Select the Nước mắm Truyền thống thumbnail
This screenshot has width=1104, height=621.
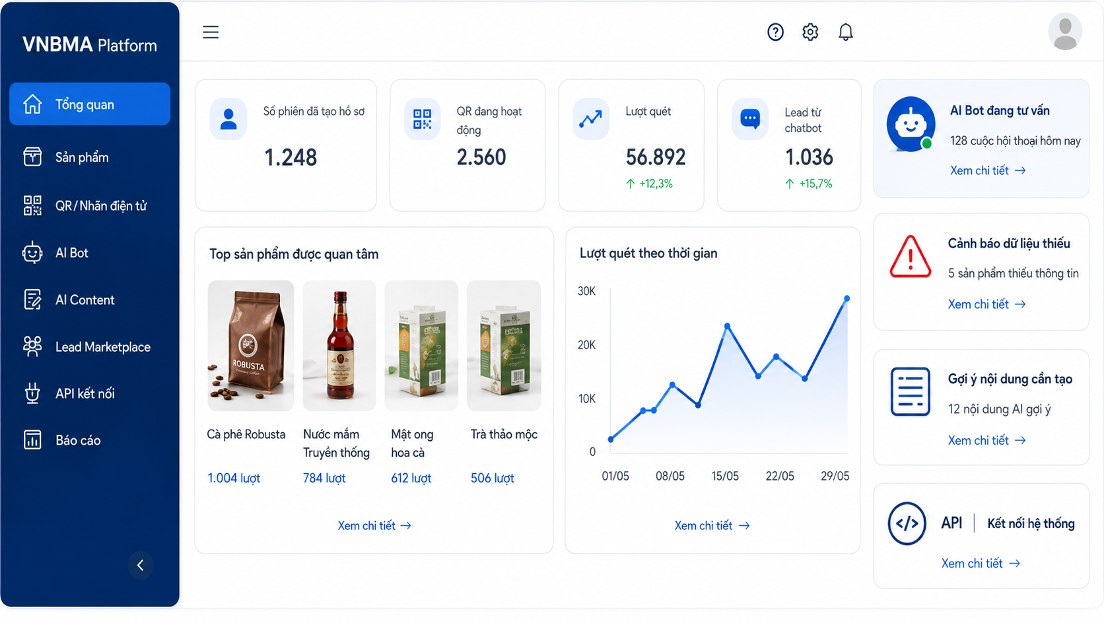coord(339,345)
